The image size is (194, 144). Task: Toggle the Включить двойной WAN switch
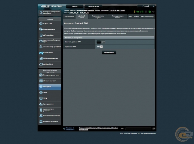click(x=101, y=42)
